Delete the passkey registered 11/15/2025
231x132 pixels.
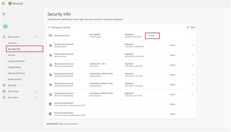coord(172,46)
